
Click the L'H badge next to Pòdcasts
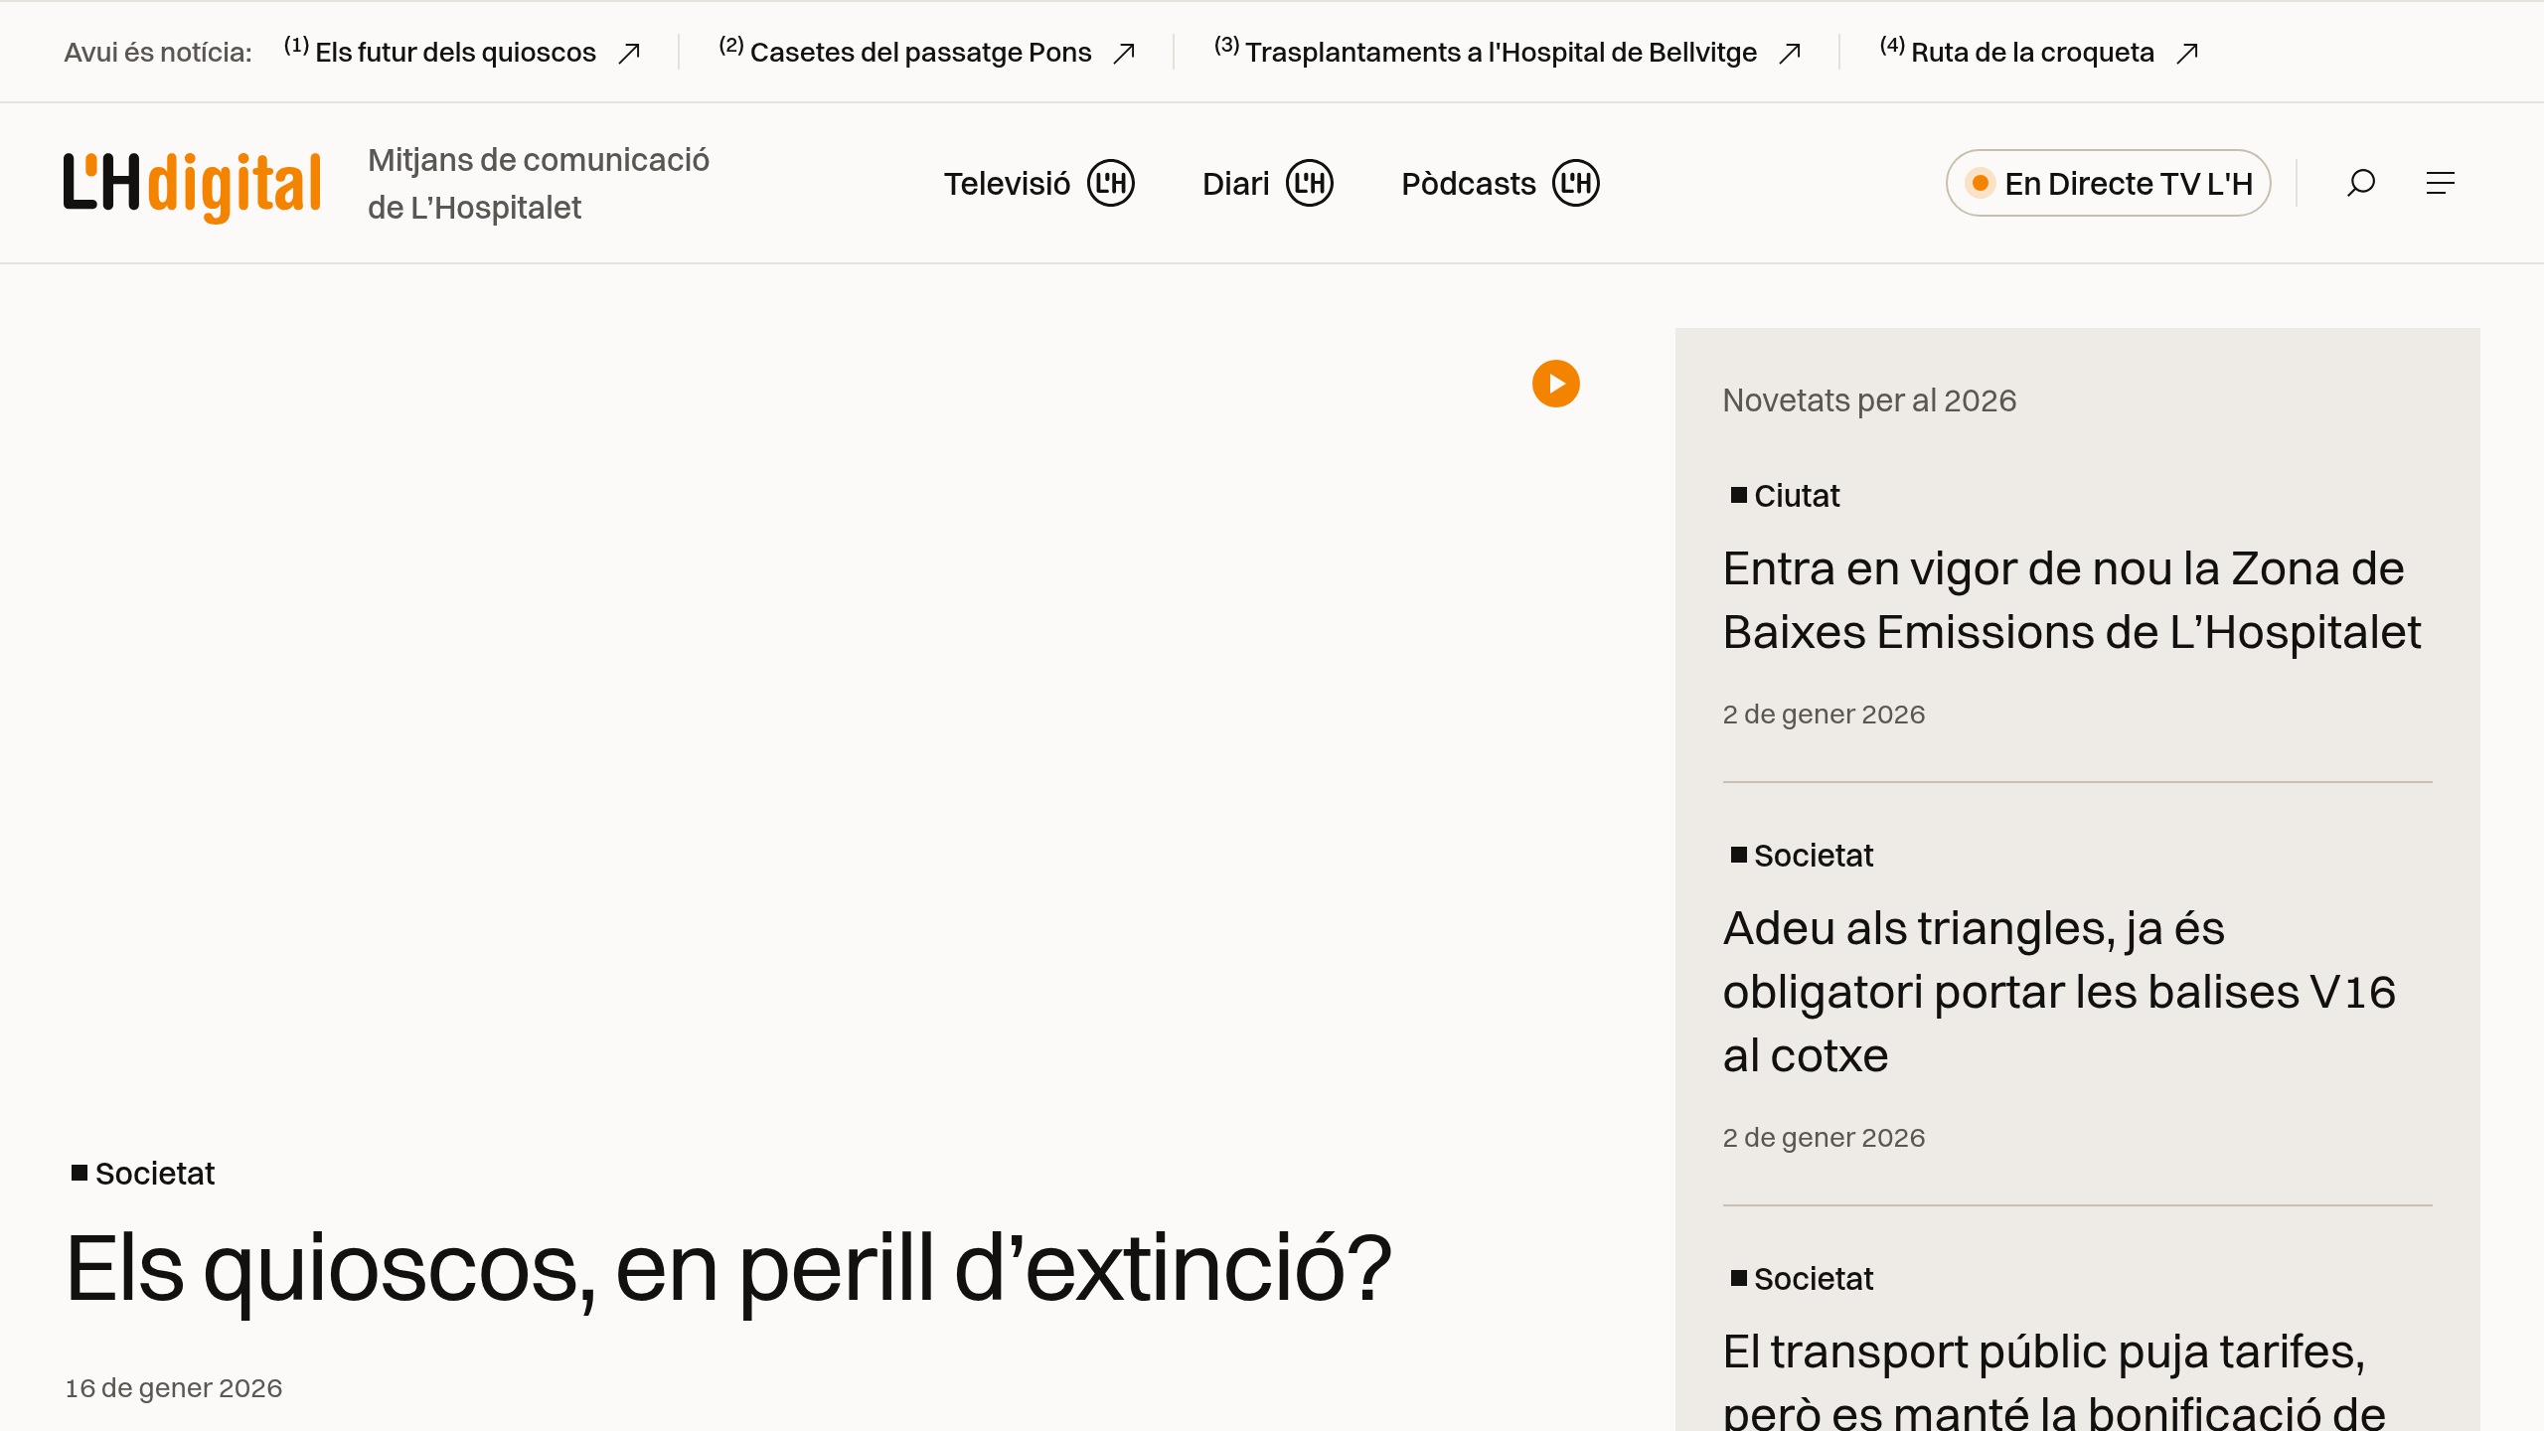click(1577, 183)
